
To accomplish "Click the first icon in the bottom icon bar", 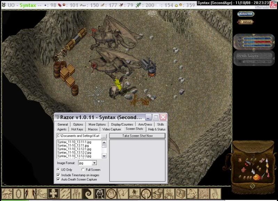I will (7, 194).
